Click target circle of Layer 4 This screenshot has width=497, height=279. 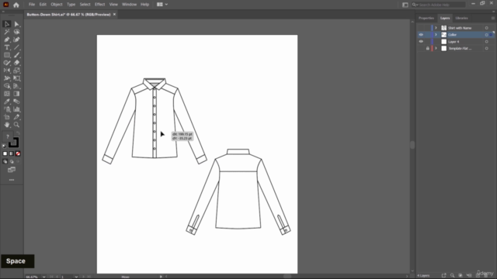pos(487,42)
